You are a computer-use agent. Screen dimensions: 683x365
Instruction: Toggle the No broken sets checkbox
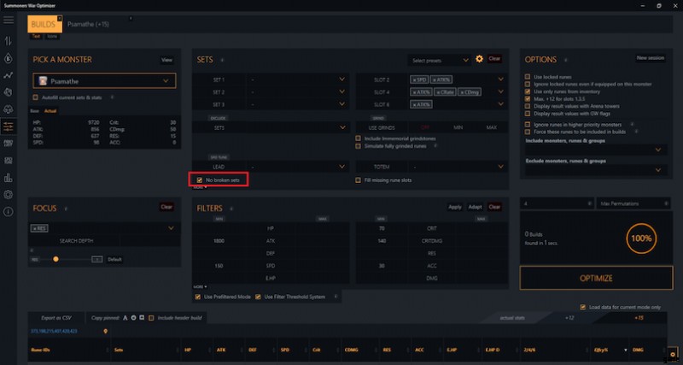coord(199,180)
